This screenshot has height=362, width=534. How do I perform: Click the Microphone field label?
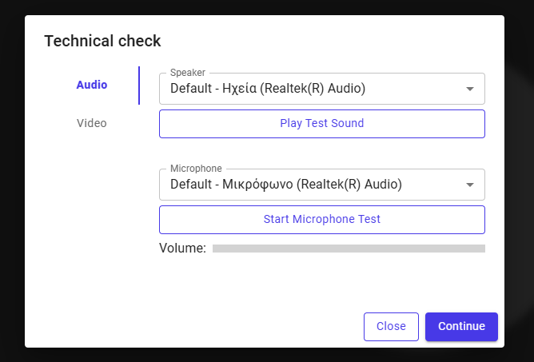(196, 169)
